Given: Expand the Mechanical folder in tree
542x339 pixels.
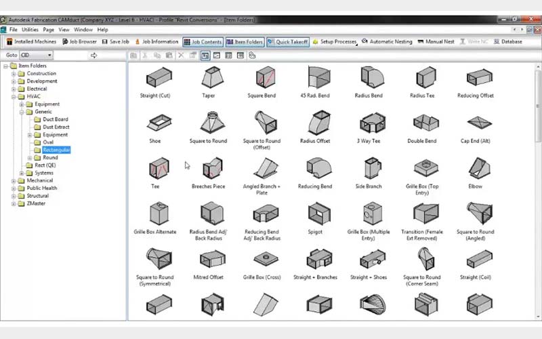Looking at the screenshot, I should click(x=14, y=180).
